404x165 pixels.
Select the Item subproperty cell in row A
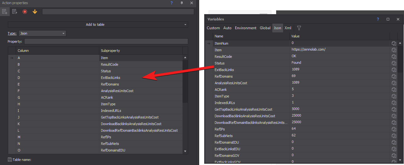coord(140,58)
